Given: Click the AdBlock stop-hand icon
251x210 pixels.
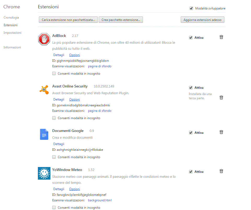Looking at the screenshot, I should 44,39.
